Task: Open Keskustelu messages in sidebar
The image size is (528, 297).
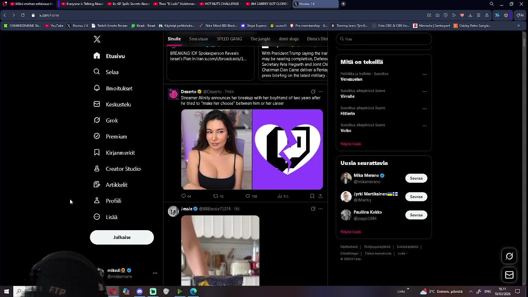Action: (112, 104)
